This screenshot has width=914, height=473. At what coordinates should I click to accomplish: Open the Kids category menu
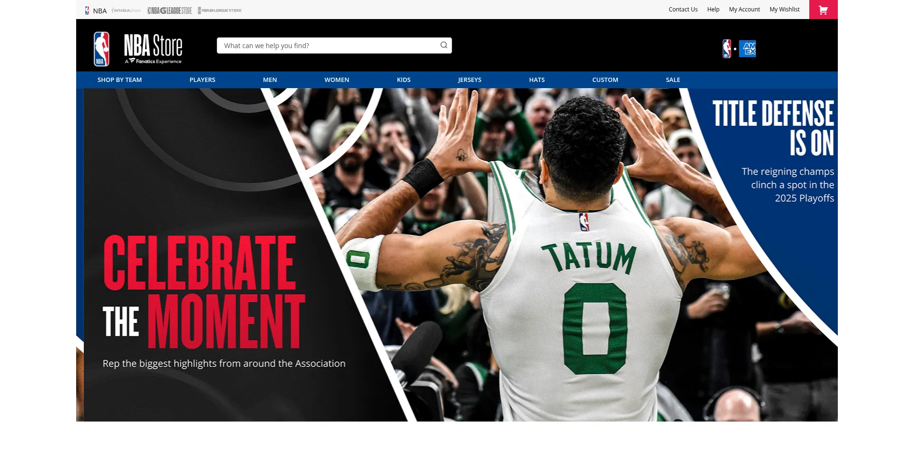(x=404, y=80)
